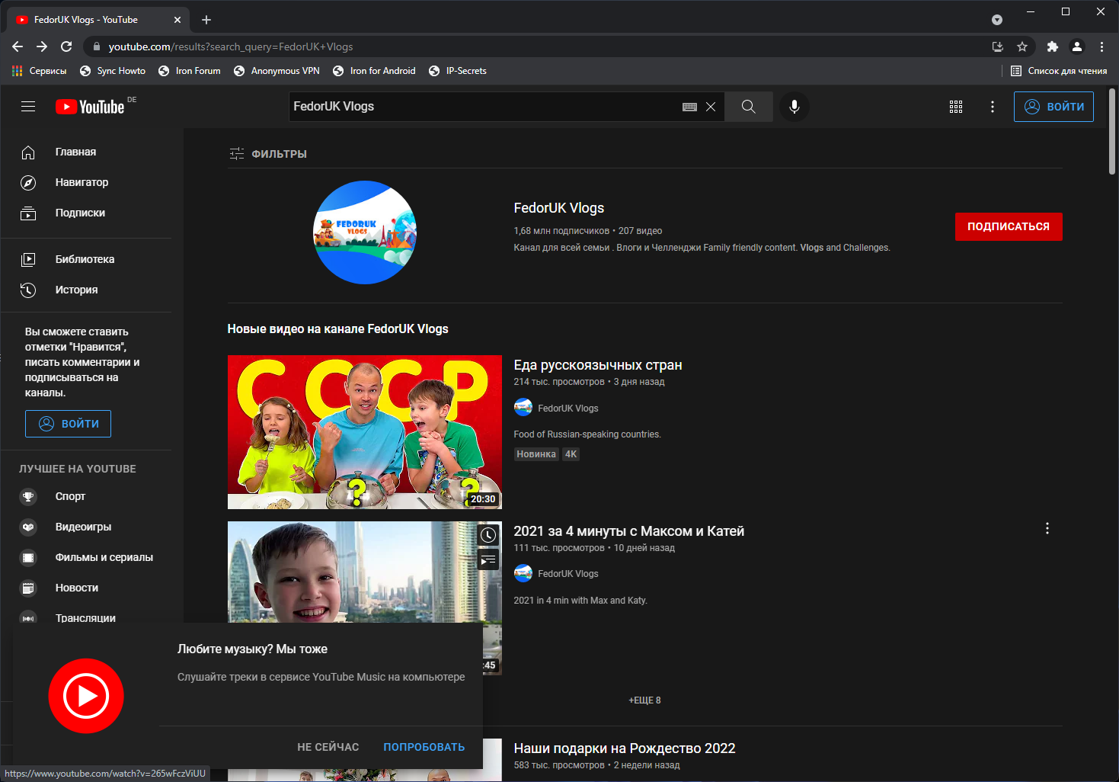Click Watch Later clock on second video

(x=488, y=535)
